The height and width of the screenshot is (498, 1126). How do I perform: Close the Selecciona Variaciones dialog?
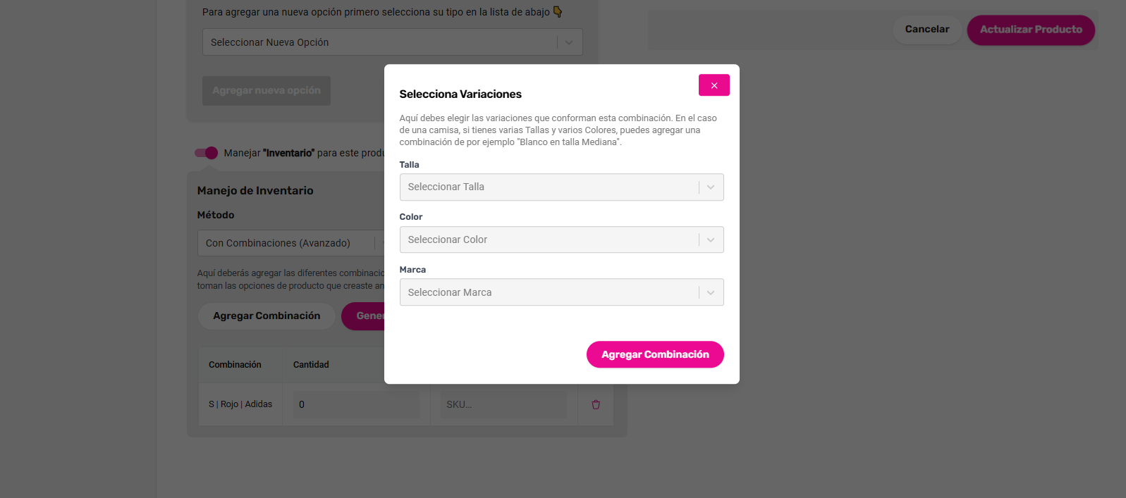714,85
